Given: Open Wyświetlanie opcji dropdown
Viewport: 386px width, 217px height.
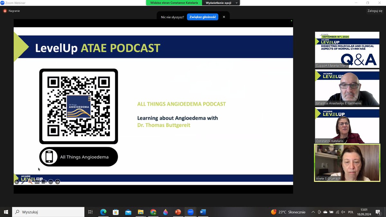Looking at the screenshot, I should tap(222, 3).
